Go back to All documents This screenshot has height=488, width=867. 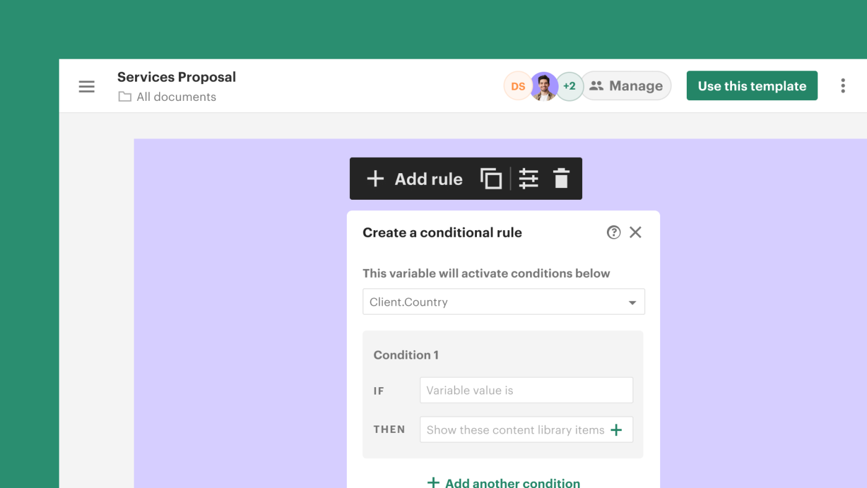coord(176,97)
